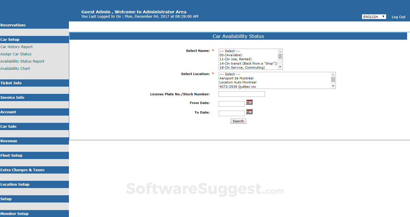Viewport: 410px width, 217px height.
Task: Click the down arrow on the Select Name scrollbar
Action: (x=280, y=67)
